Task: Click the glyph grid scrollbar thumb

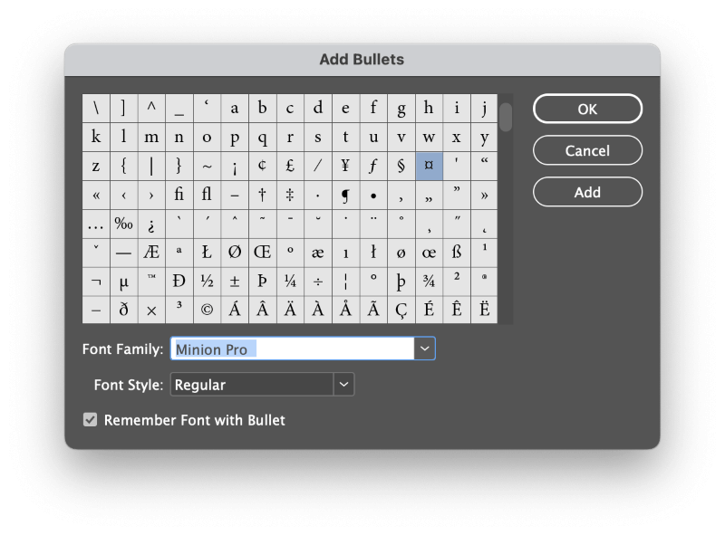Action: (x=505, y=118)
